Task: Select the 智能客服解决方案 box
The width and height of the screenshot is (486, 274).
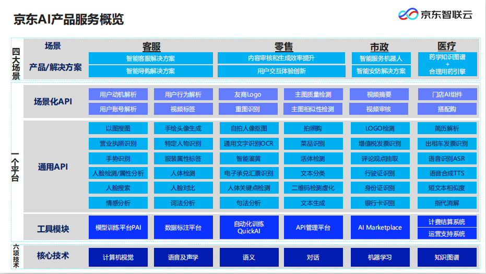Action: click(x=151, y=58)
